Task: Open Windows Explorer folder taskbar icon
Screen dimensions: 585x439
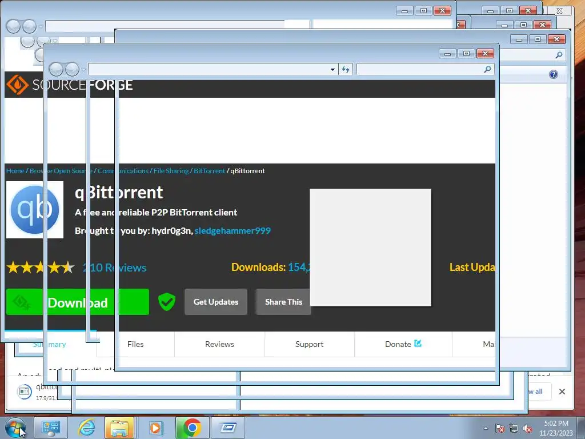Action: click(x=119, y=428)
